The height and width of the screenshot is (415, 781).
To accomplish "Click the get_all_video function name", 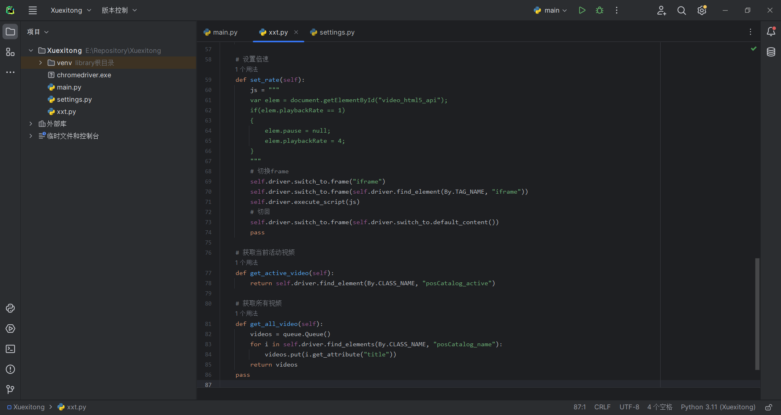I will (274, 324).
